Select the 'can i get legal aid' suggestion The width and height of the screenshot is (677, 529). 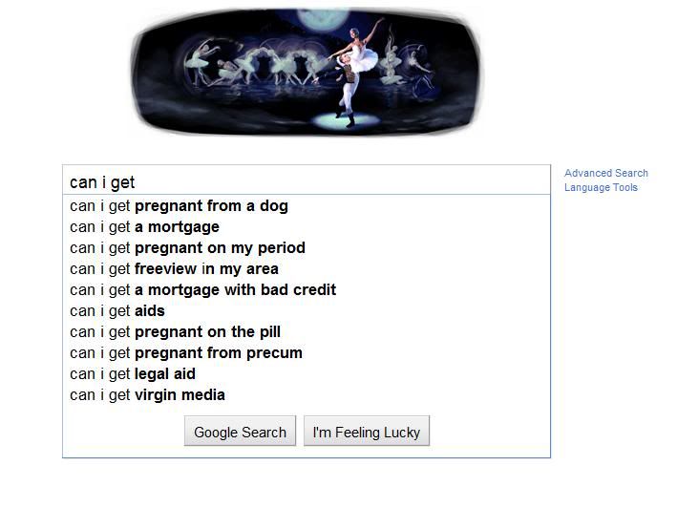tap(133, 373)
